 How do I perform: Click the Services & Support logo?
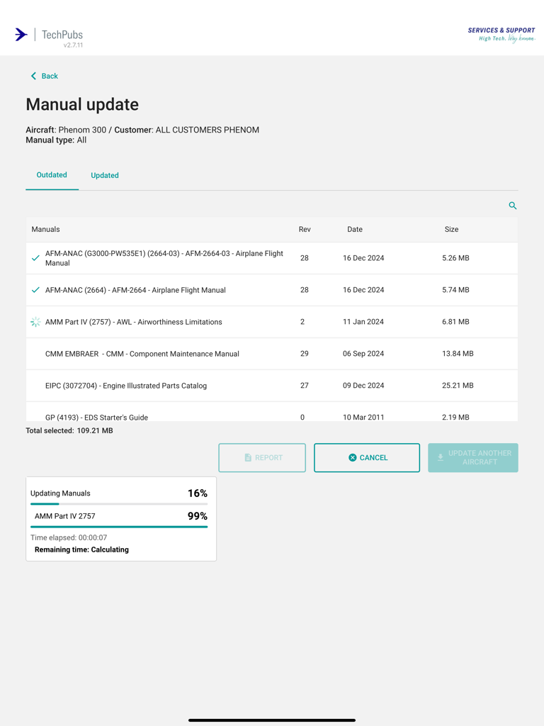[501, 35]
